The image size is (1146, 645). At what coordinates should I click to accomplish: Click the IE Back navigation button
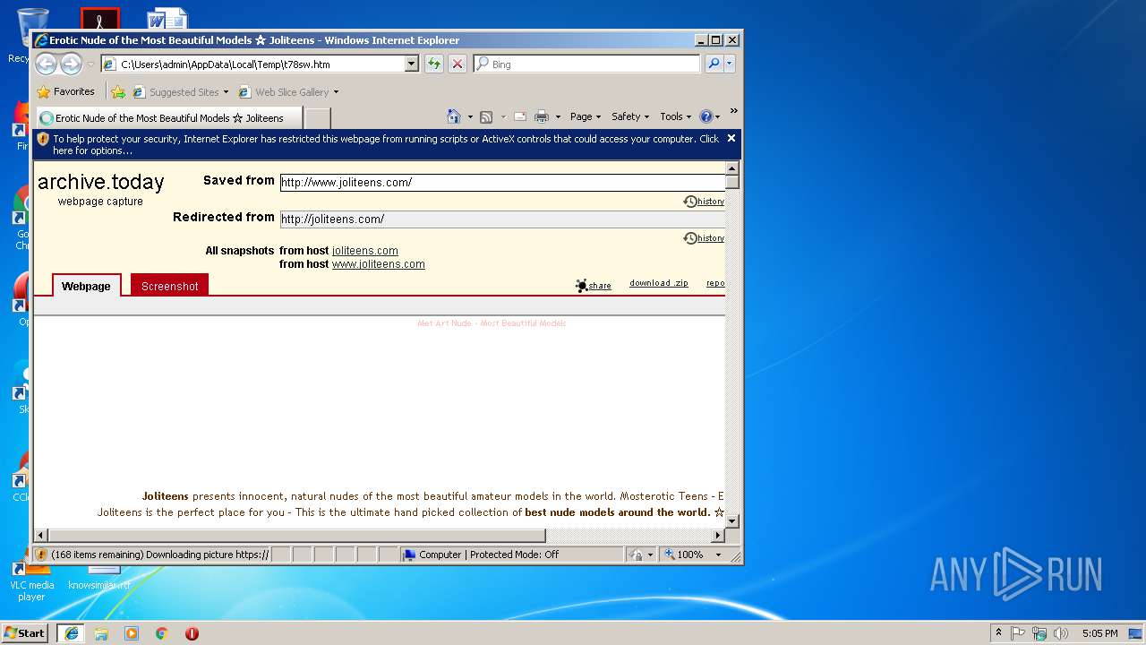(x=46, y=64)
